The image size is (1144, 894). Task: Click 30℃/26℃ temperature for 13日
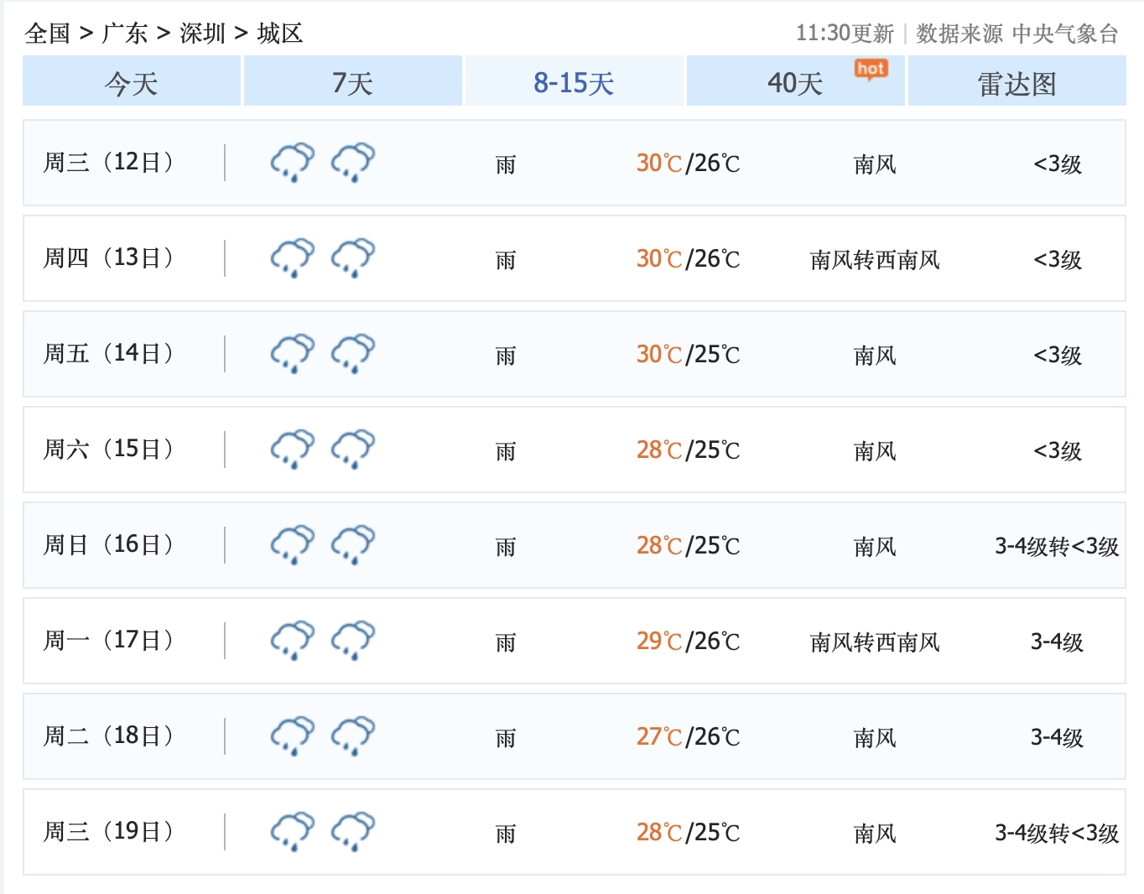(689, 259)
